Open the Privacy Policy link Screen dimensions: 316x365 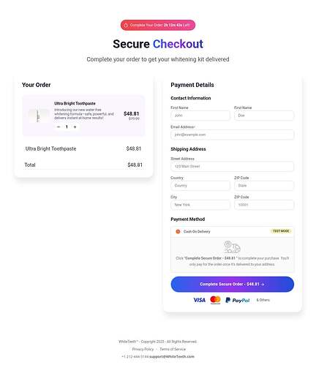(143, 349)
